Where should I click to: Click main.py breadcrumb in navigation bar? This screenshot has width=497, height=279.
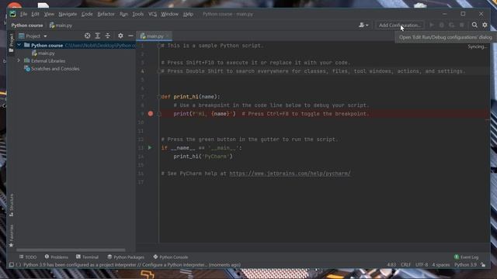click(x=61, y=26)
